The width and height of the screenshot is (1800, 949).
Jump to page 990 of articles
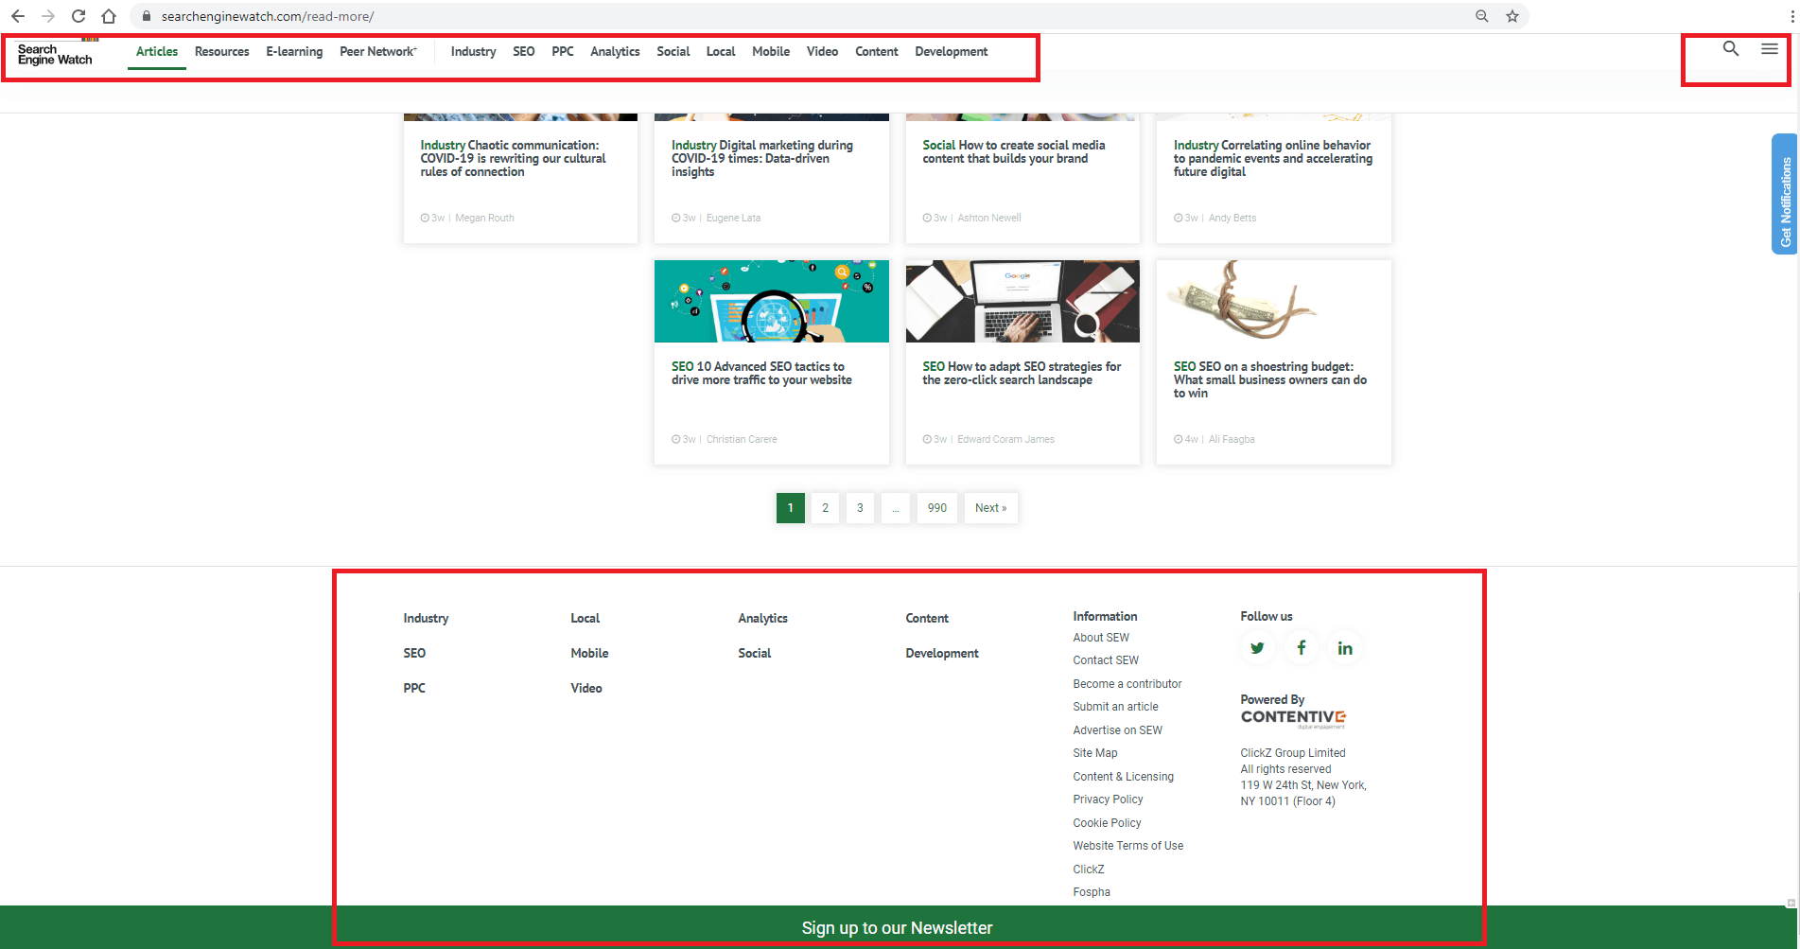pyautogui.click(x=936, y=508)
